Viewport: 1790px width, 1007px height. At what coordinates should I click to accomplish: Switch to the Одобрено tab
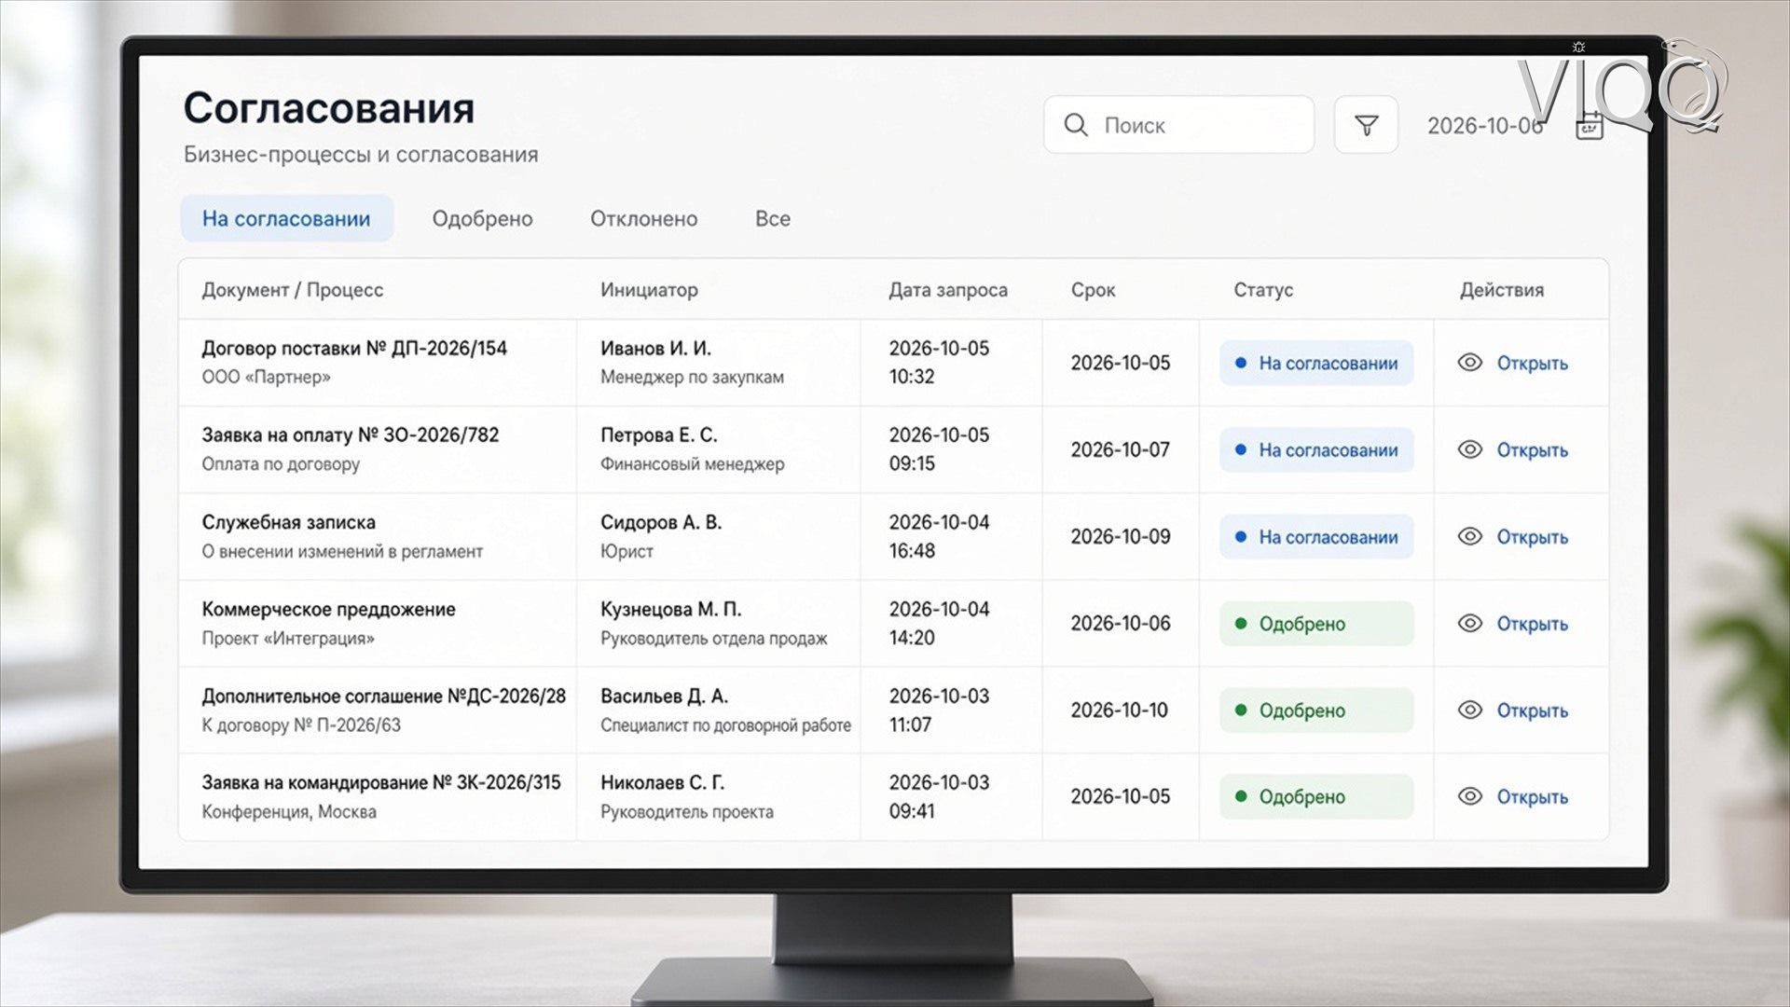pyautogui.click(x=482, y=218)
